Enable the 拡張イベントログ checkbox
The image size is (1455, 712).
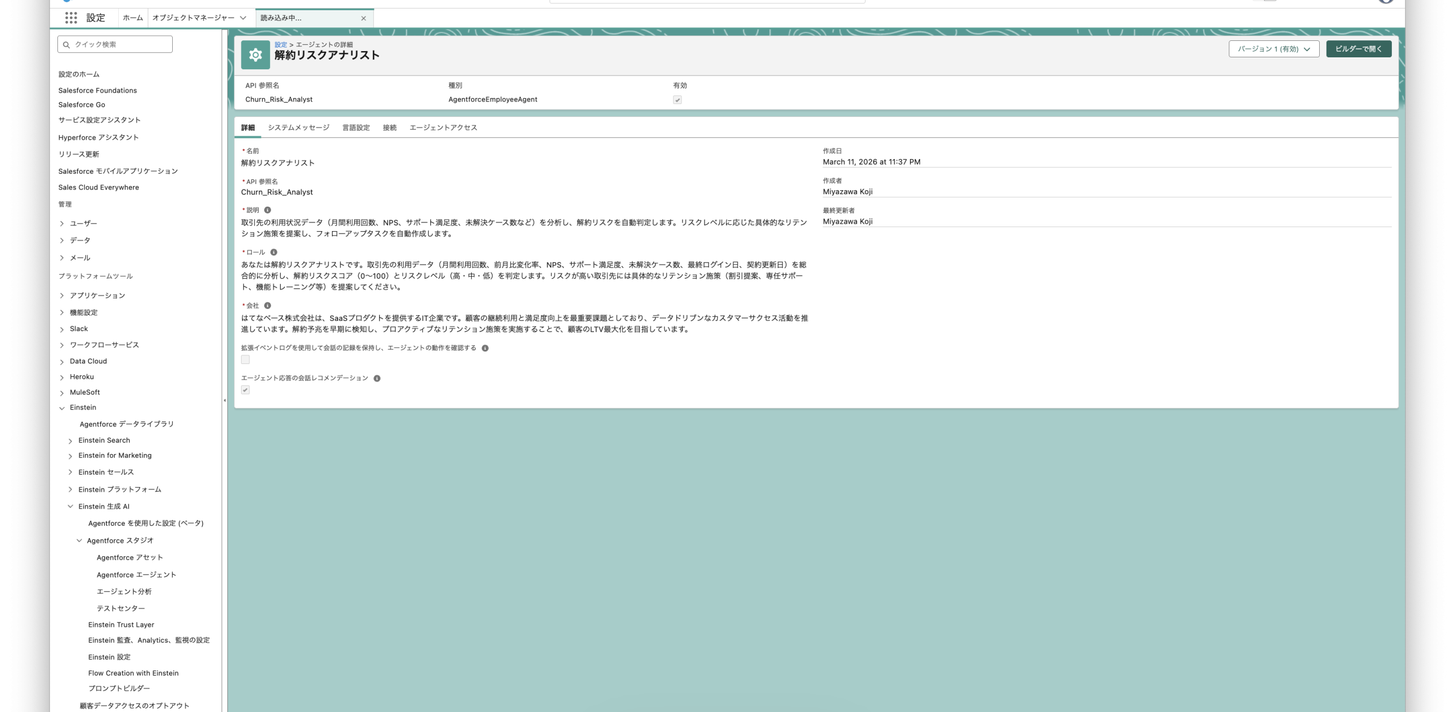coord(245,359)
